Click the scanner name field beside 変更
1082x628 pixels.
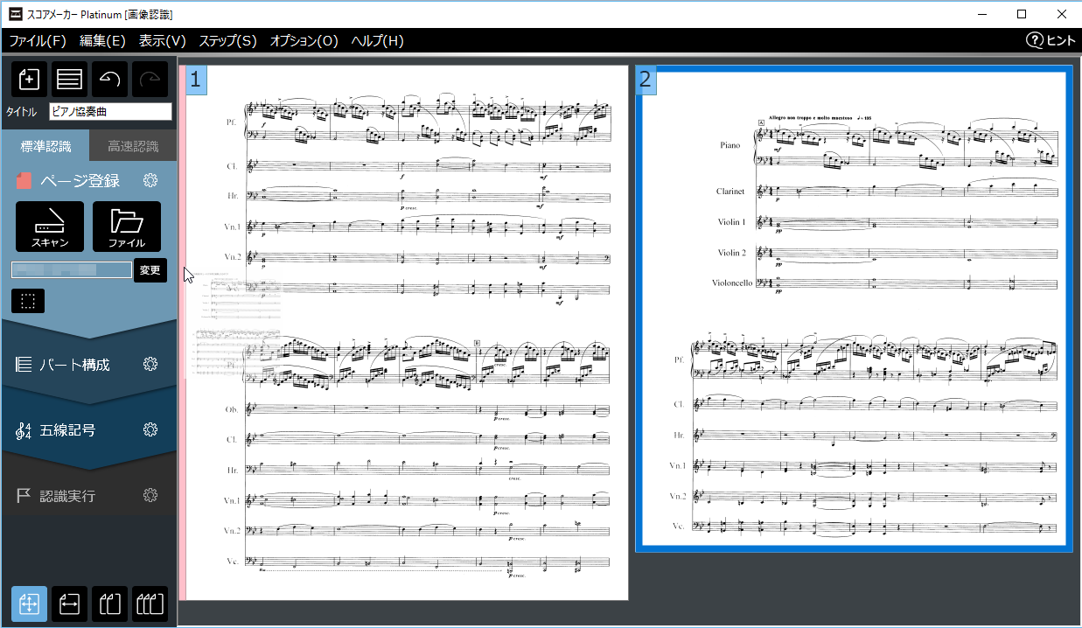click(x=72, y=269)
